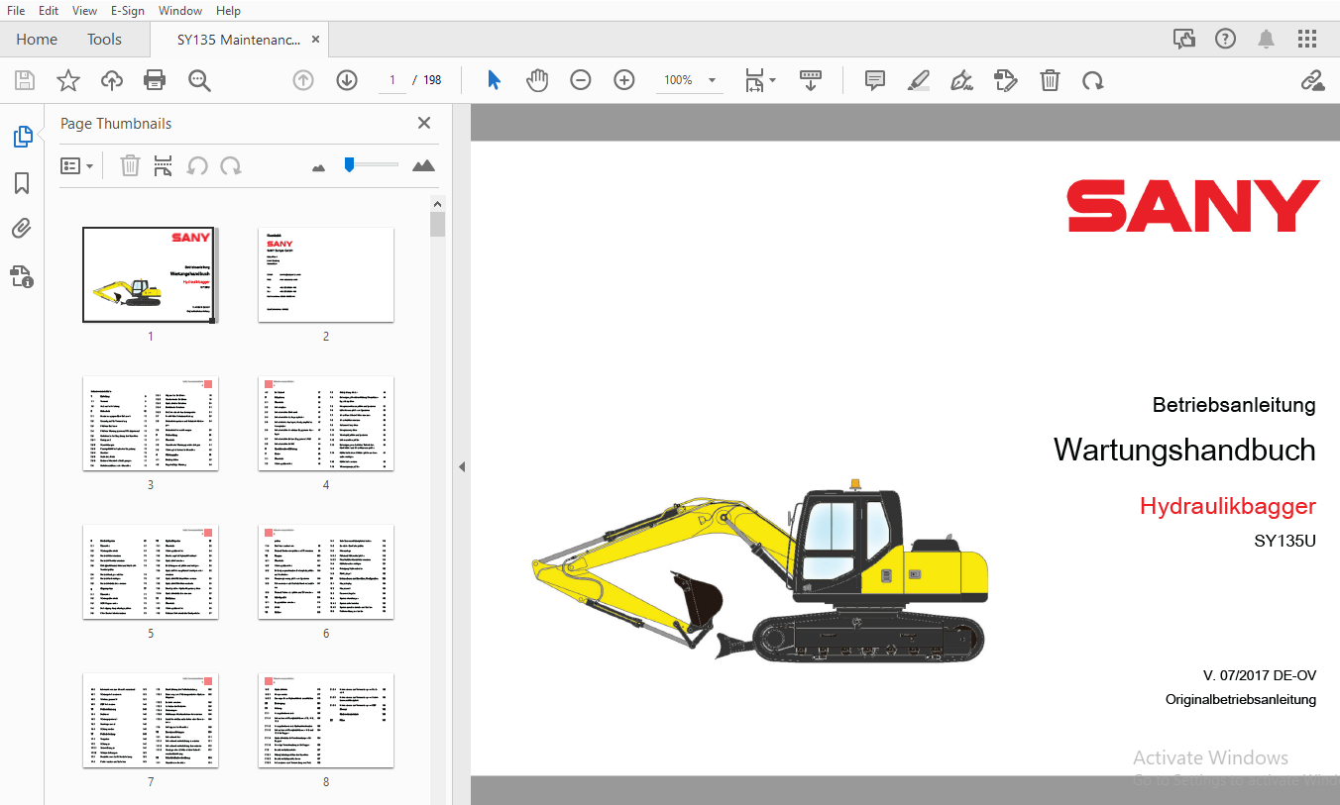Select the SY135 Maintenance document tab
The width and height of the screenshot is (1340, 805).
coord(238,40)
